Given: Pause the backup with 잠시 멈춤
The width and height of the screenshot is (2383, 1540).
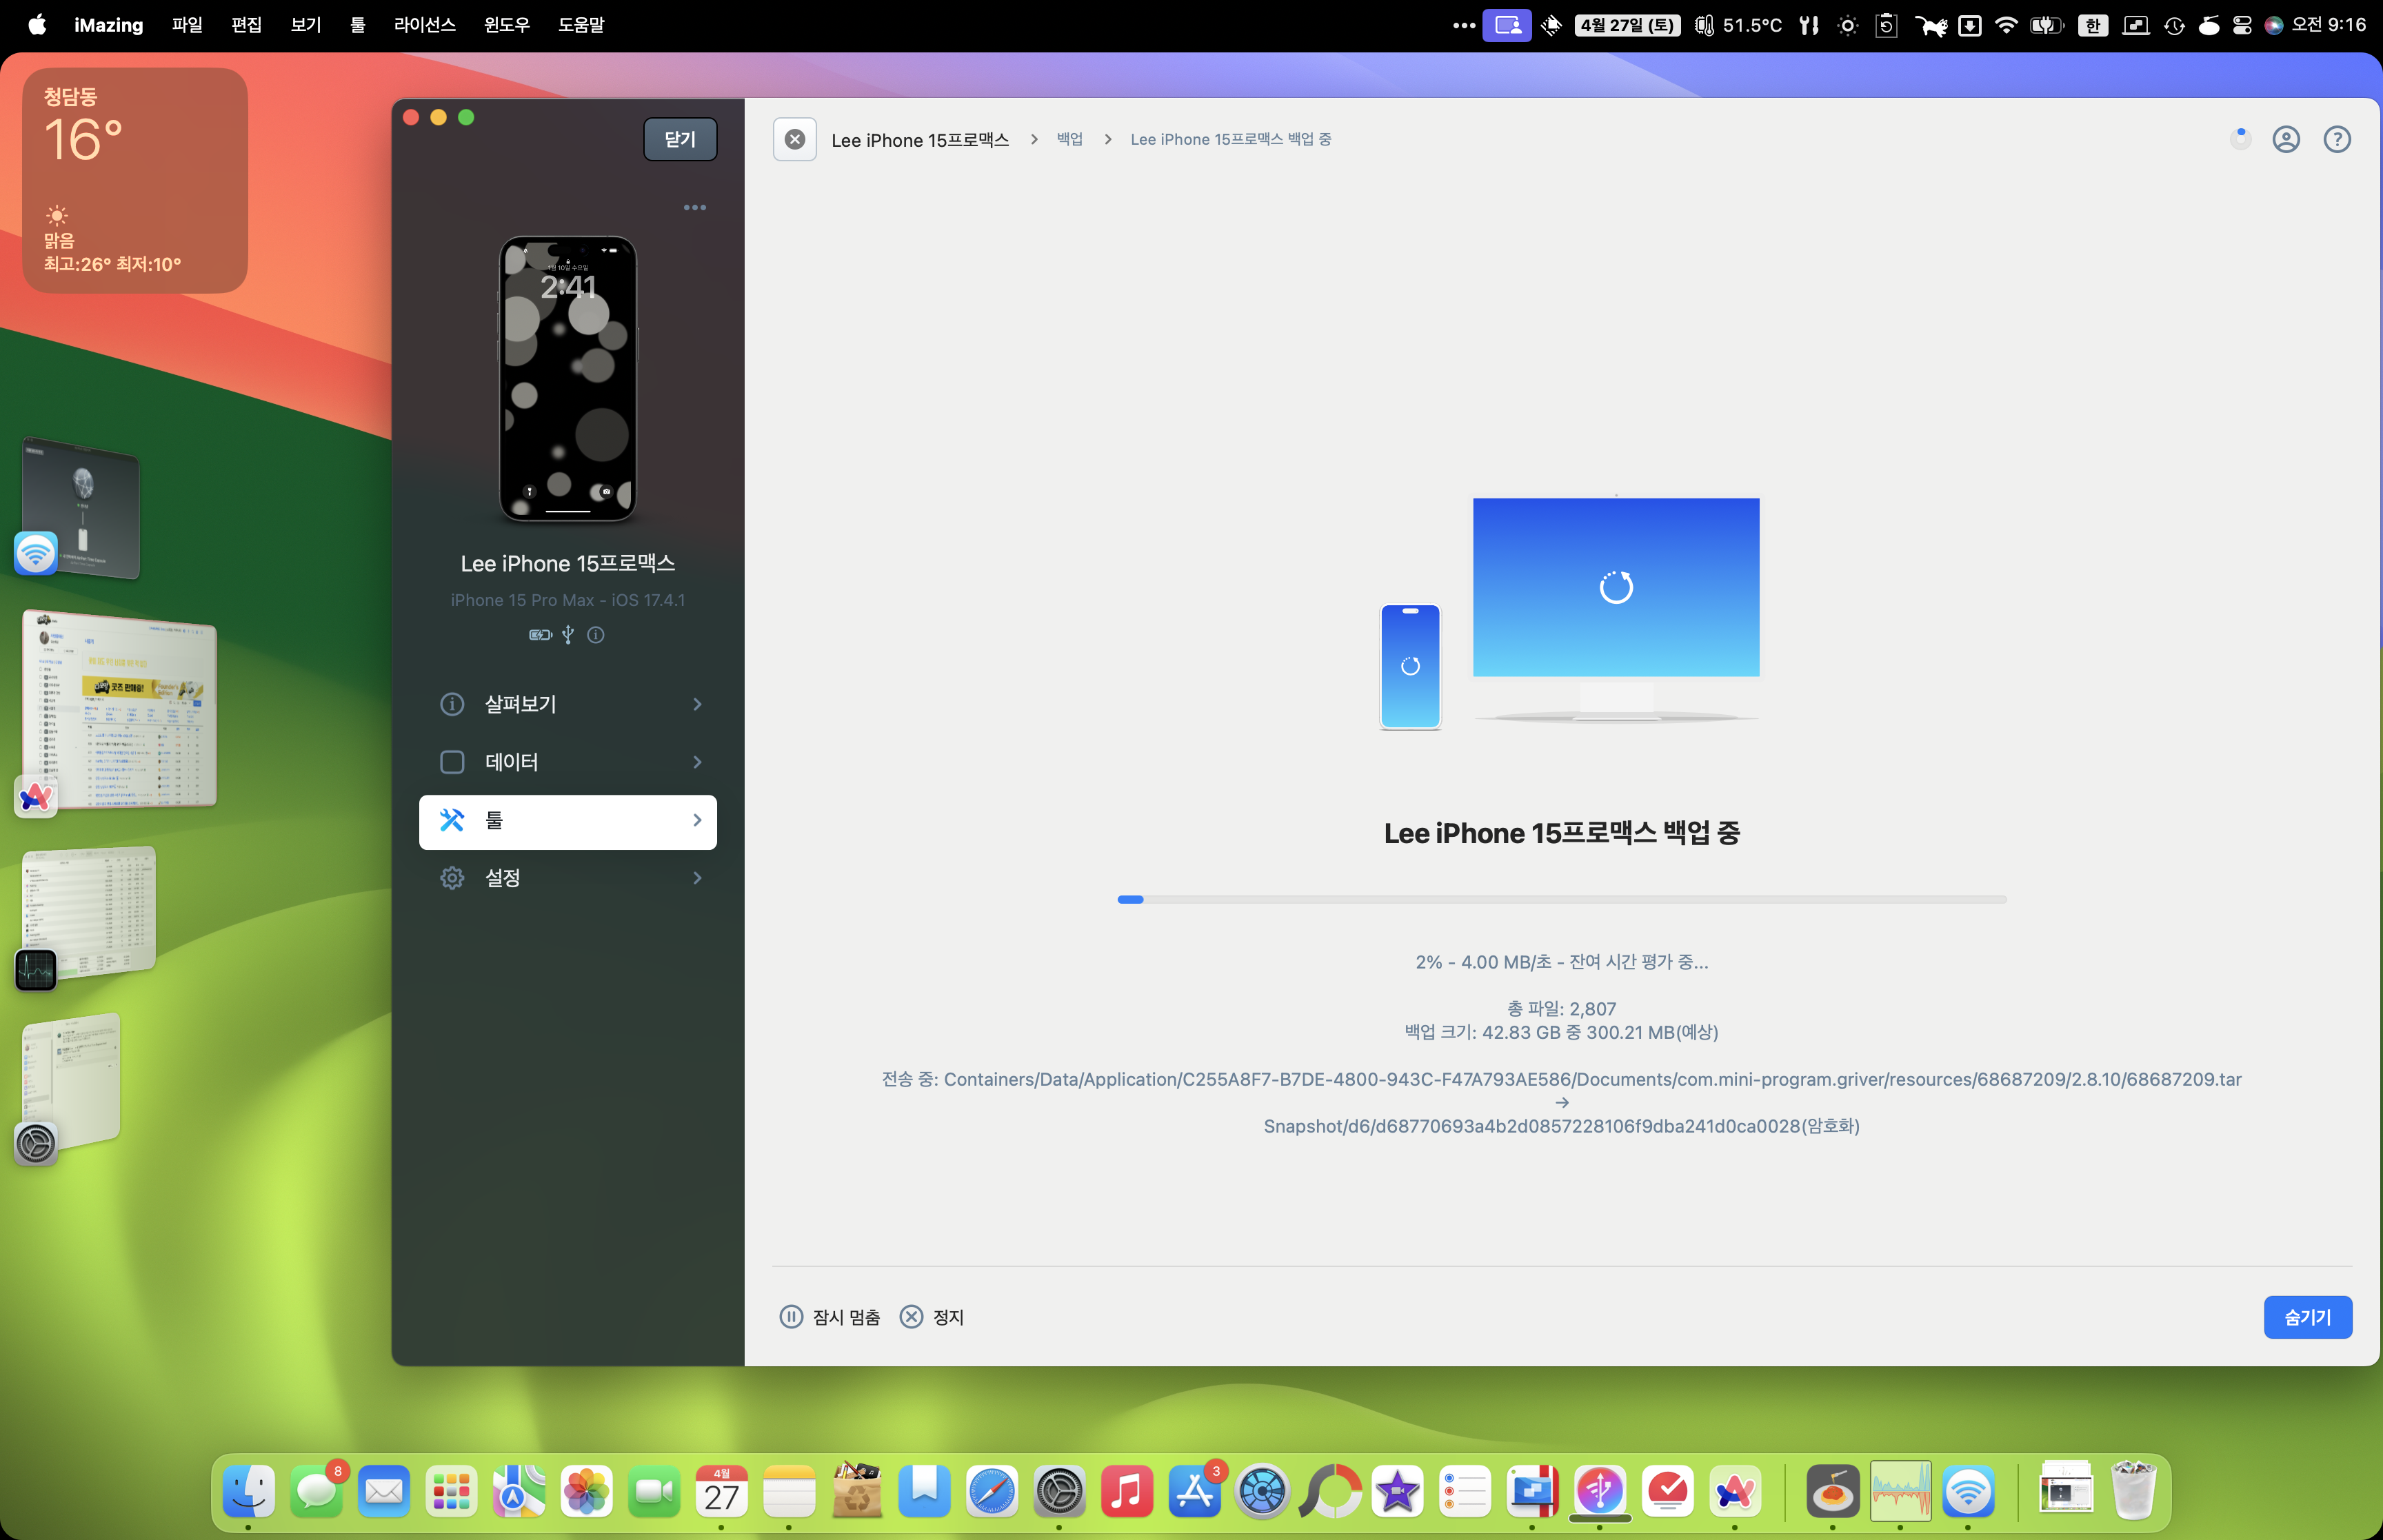Looking at the screenshot, I should (829, 1317).
